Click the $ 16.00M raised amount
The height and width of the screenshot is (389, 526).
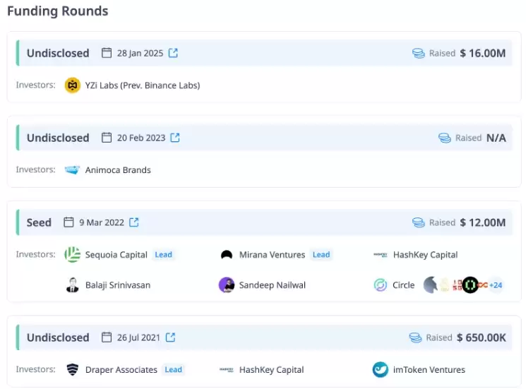(482, 53)
